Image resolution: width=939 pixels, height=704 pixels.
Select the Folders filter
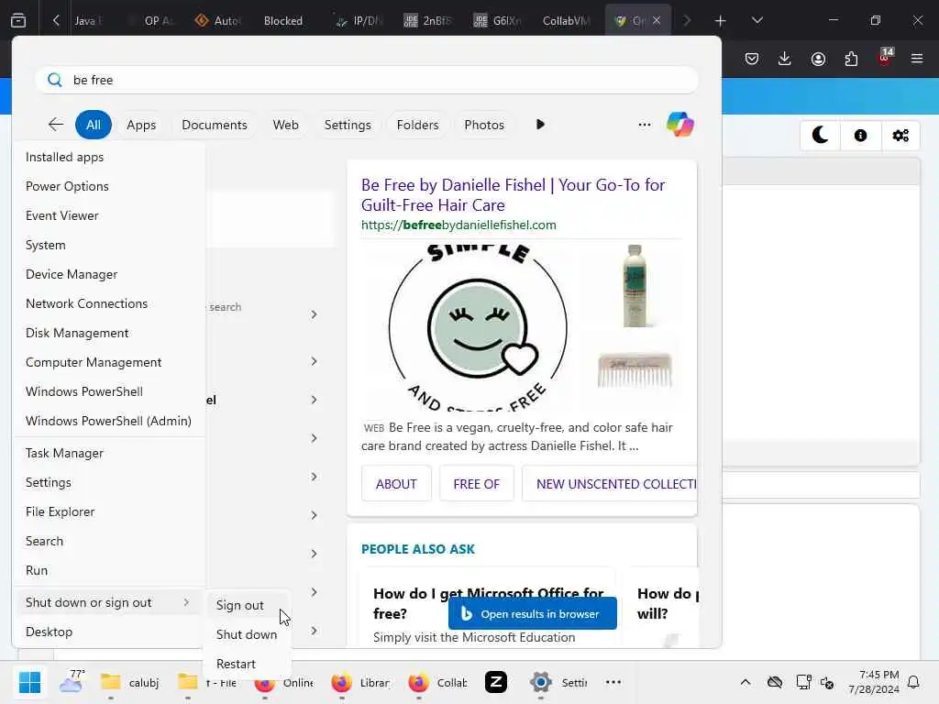(x=417, y=125)
